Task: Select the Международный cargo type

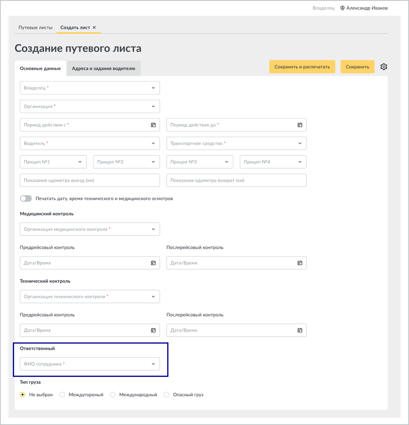Action: coord(112,395)
